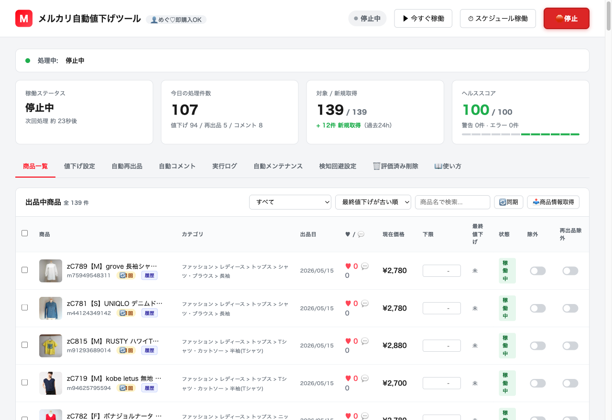Open the 履歴 history for zC781
Viewport: 612px width, 420px height.
pos(149,313)
